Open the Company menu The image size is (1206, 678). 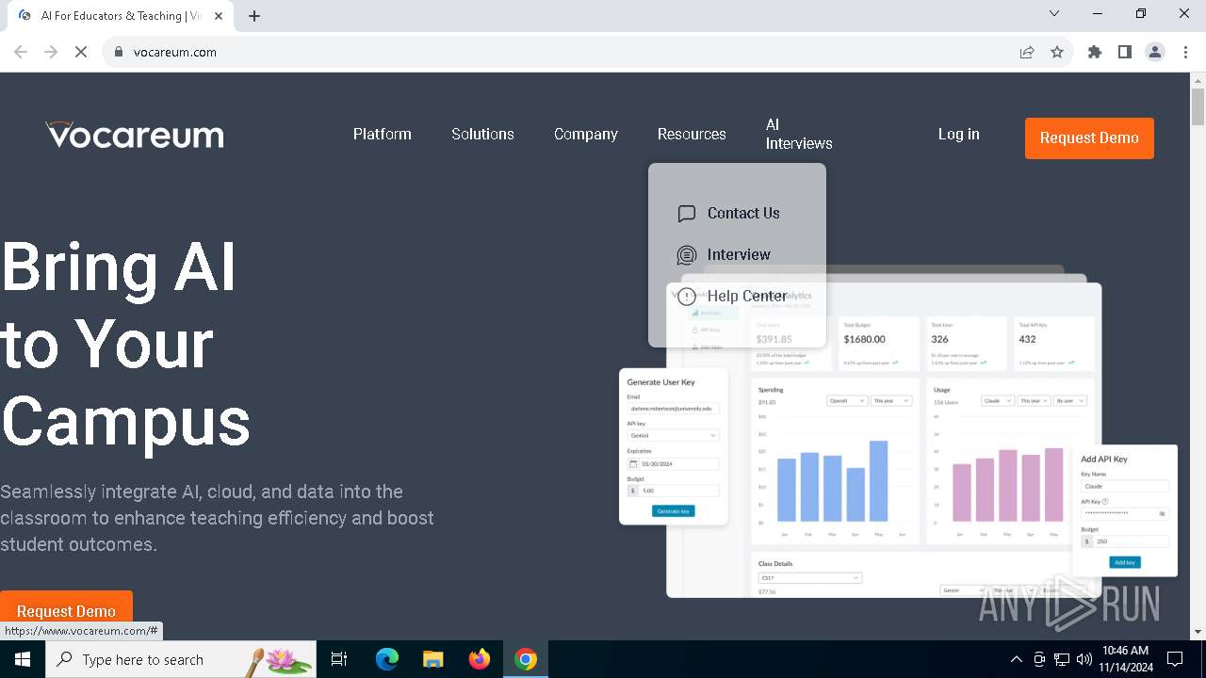[x=586, y=134]
